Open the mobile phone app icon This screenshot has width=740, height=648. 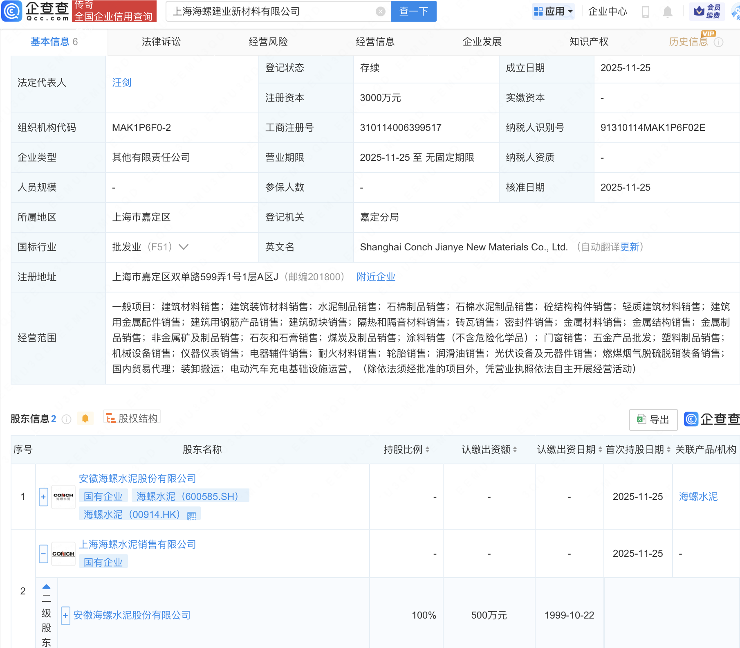pos(646,11)
